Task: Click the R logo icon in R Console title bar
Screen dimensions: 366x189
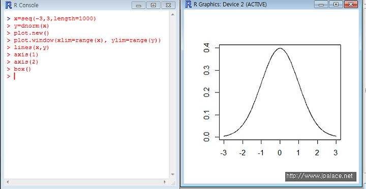Action: point(8,5)
